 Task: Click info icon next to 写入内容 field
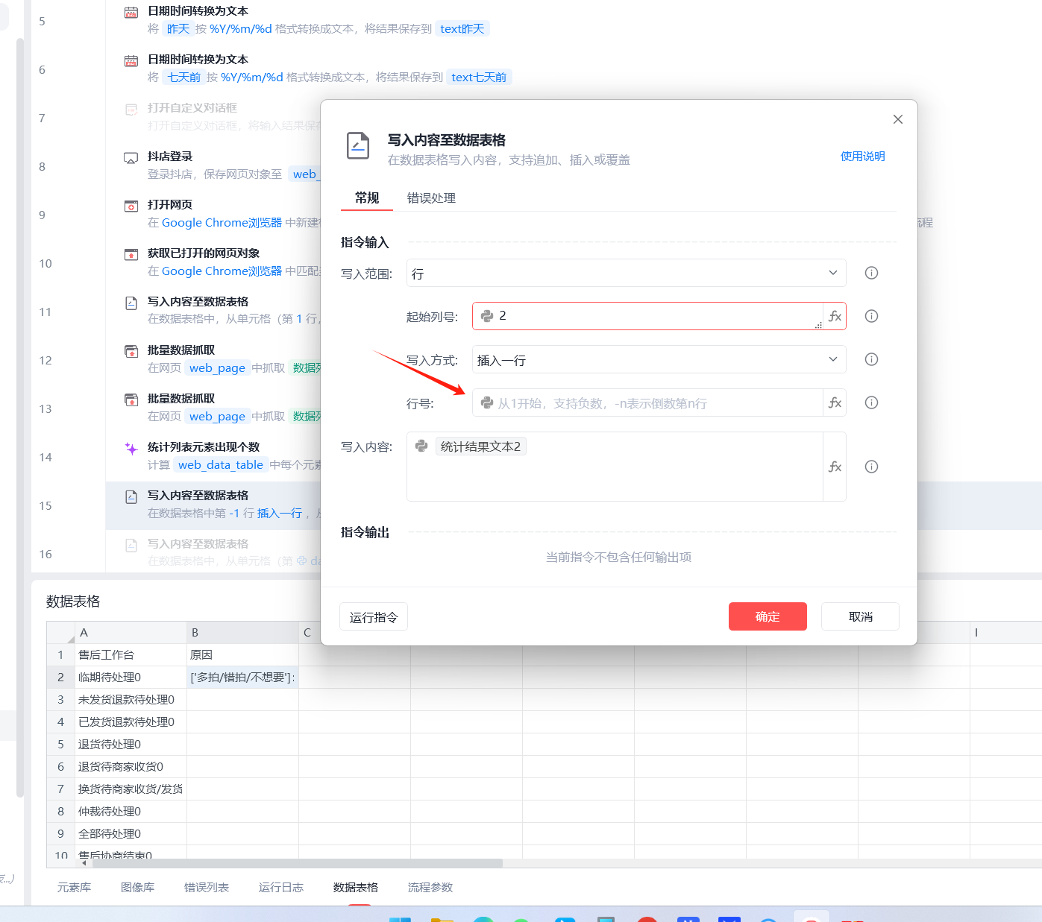(x=870, y=467)
